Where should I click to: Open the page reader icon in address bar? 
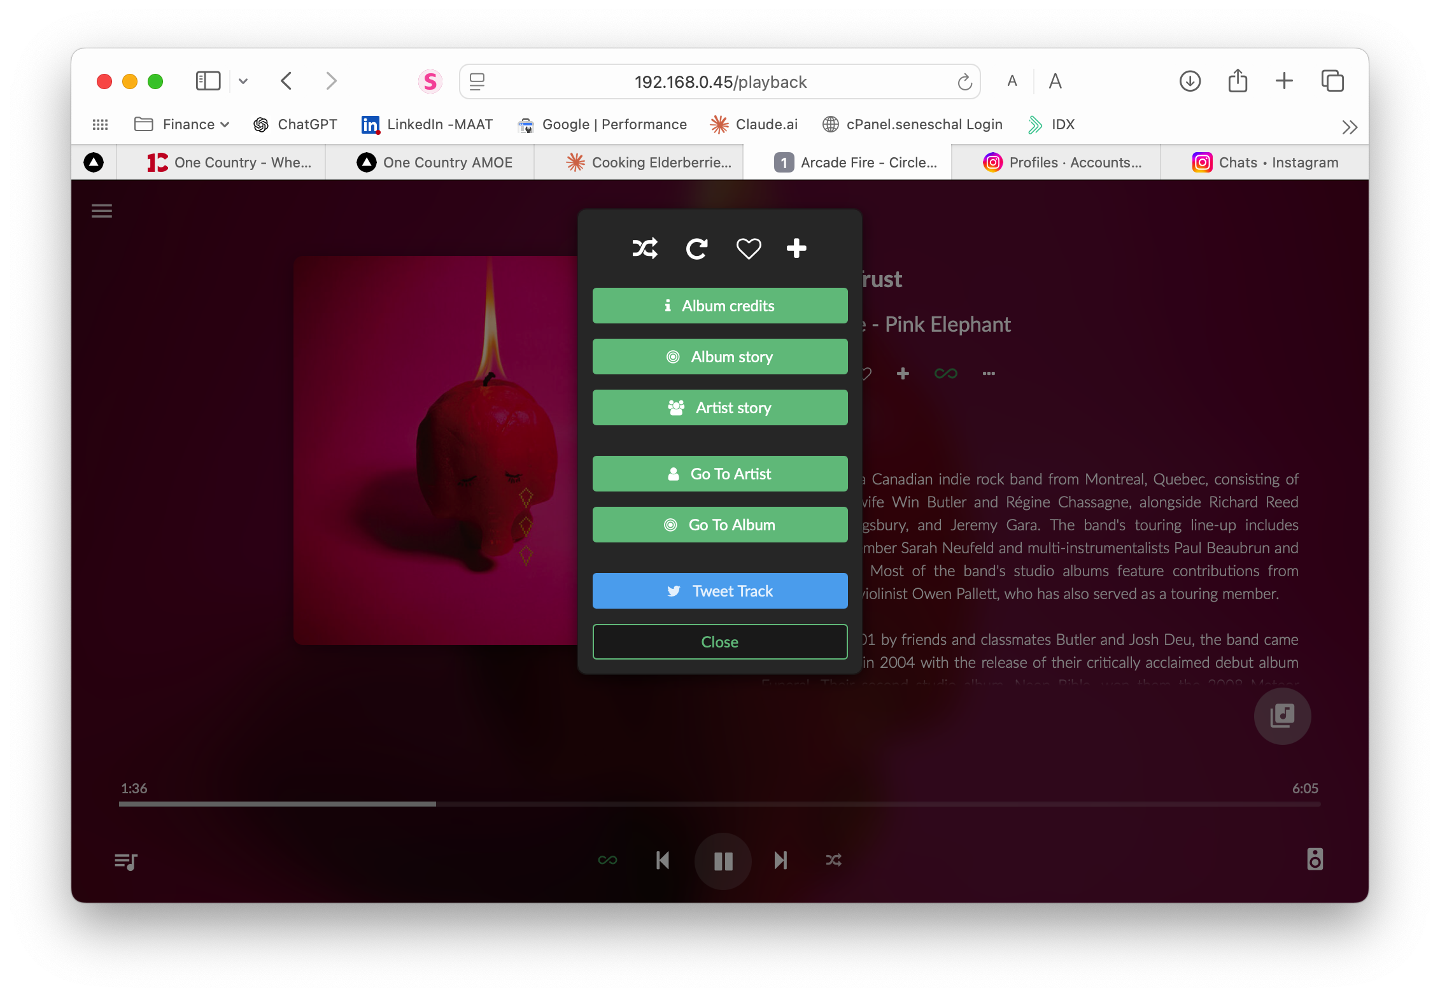coord(477,81)
